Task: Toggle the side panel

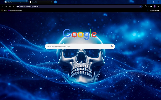Action: pyautogui.click(x=151, y=7)
